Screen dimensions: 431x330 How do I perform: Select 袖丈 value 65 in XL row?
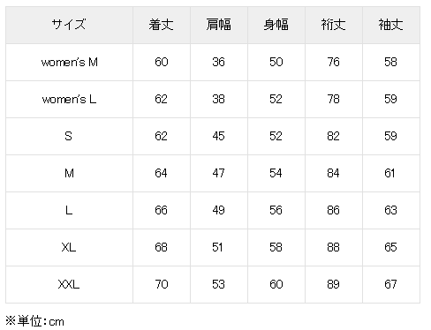point(391,248)
